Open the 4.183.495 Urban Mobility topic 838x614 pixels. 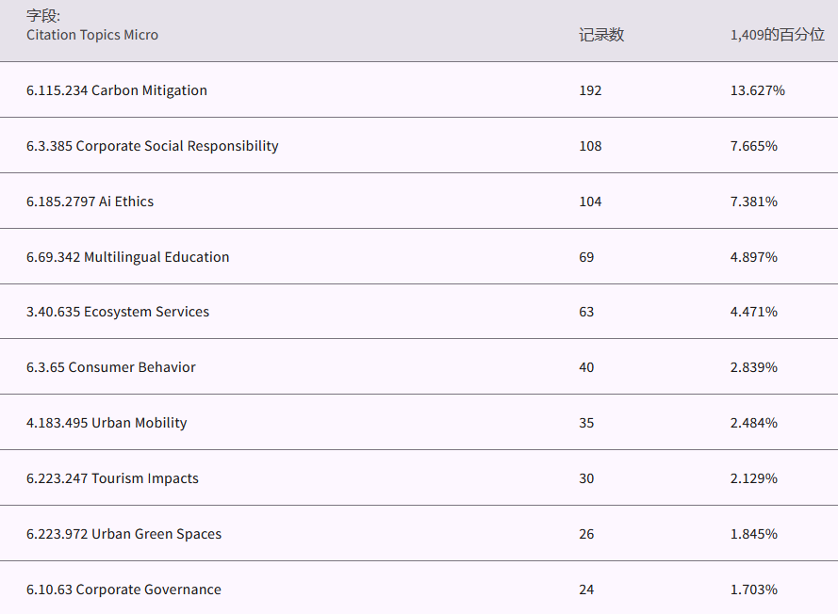pyautogui.click(x=107, y=423)
